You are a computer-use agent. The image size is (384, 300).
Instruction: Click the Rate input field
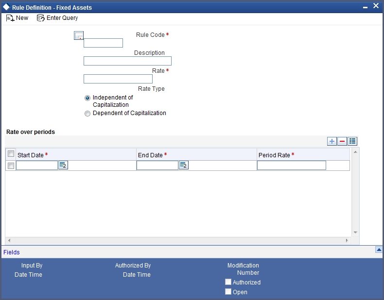(118, 79)
